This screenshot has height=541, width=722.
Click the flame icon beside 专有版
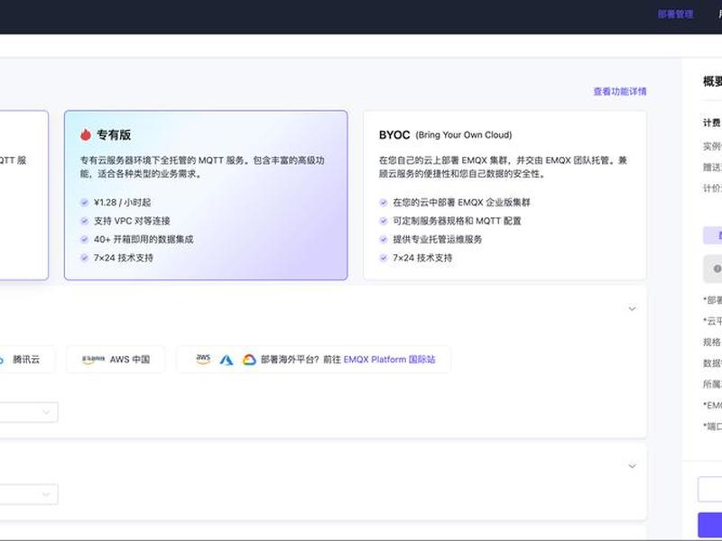(x=86, y=134)
